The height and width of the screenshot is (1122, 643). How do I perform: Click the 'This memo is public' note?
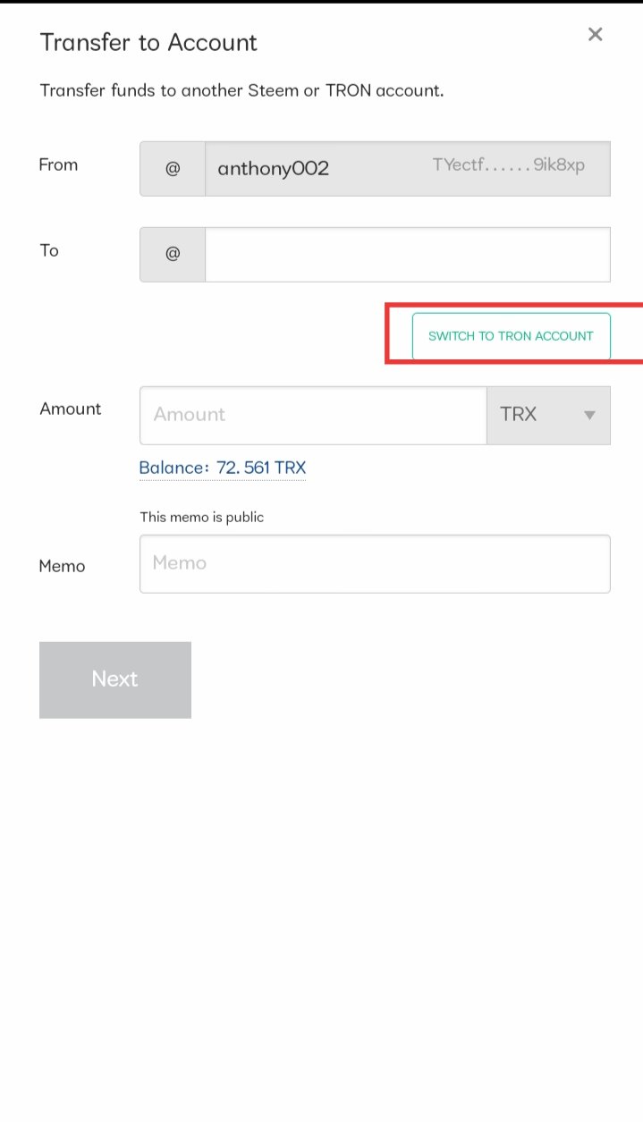click(x=202, y=517)
